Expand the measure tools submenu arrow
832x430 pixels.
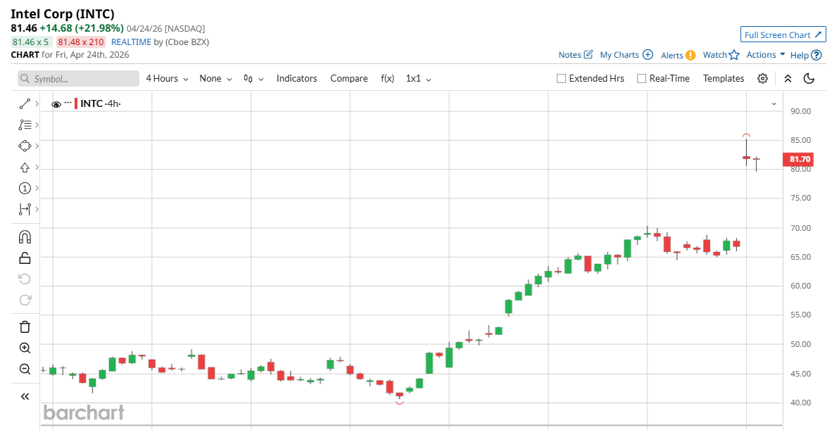pos(37,210)
